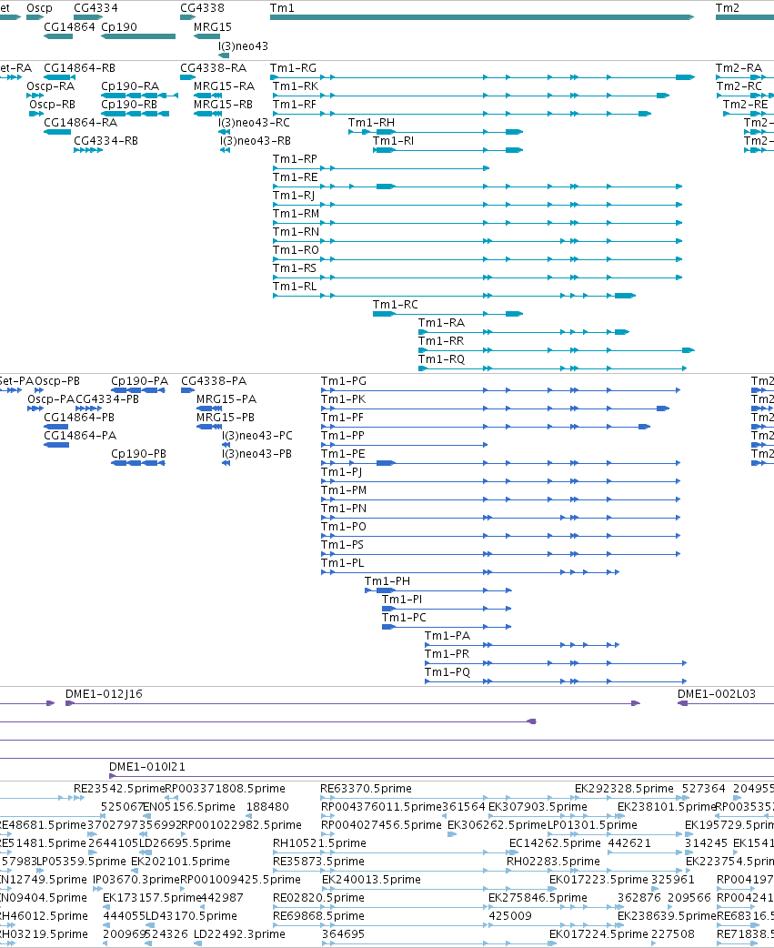Click the l(3)neo43 gene label
This screenshot has height=948, width=774.
(243, 46)
